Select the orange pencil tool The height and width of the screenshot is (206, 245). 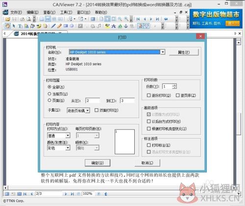[x=59, y=26]
